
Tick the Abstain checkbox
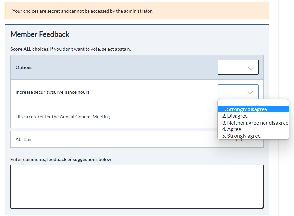pos(239,140)
